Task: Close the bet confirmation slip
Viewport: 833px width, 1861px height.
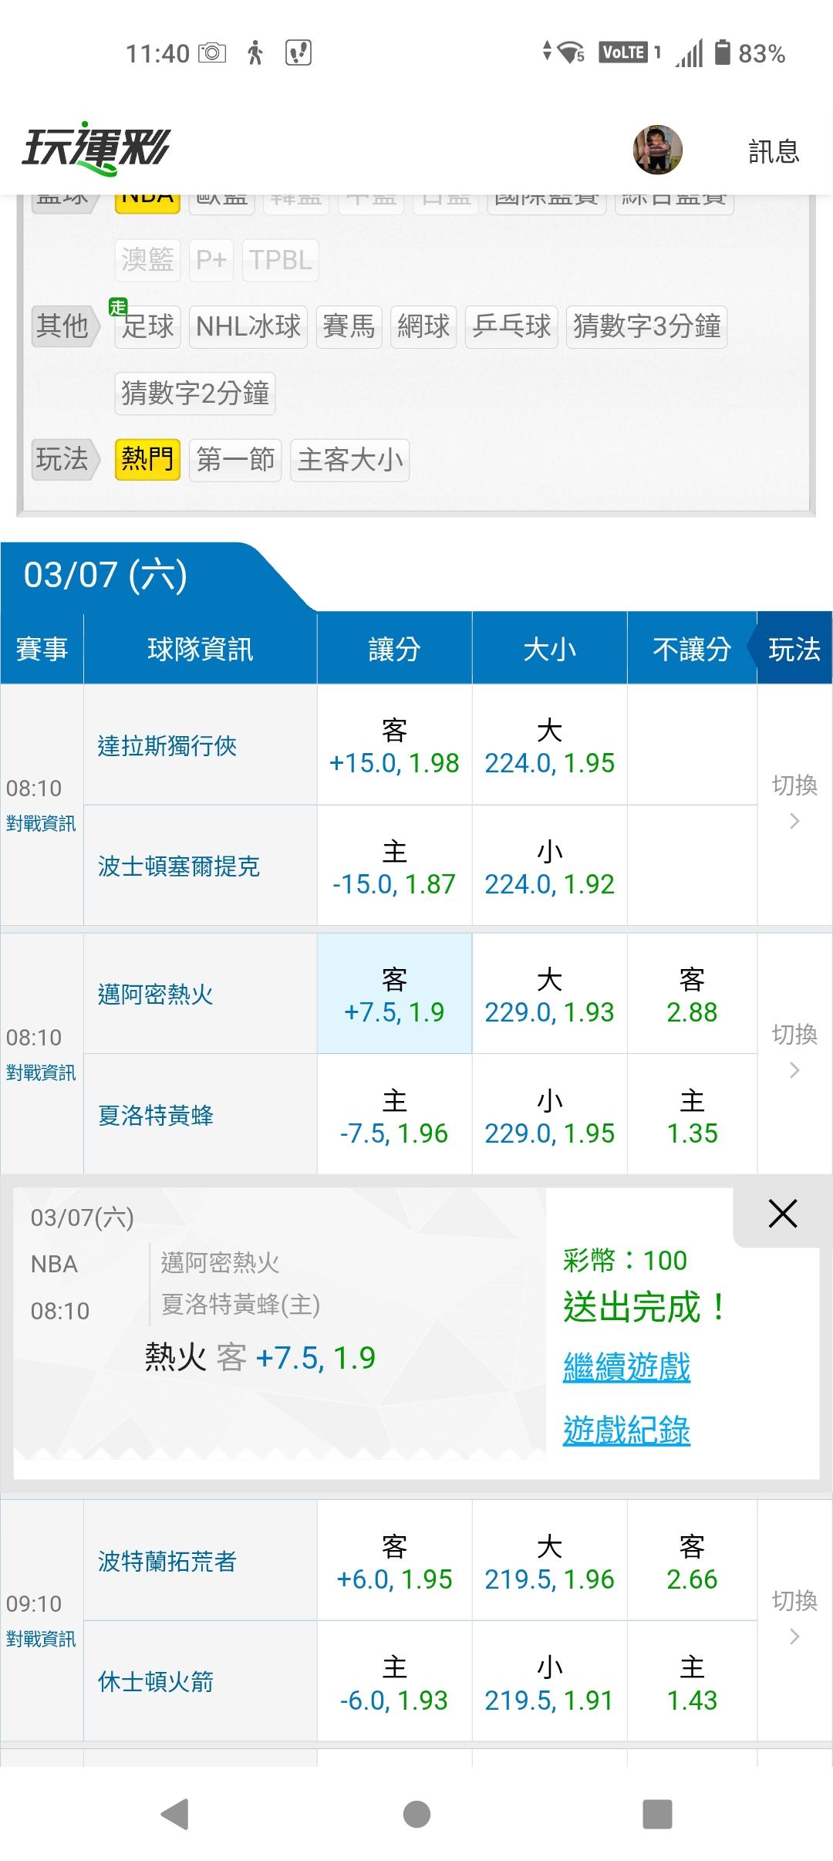Action: [782, 1214]
